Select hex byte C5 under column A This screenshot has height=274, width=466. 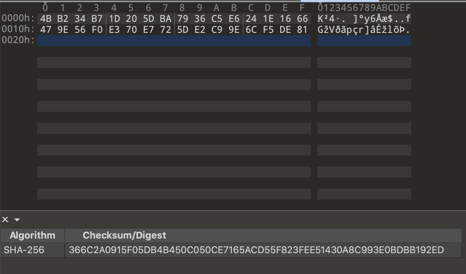coord(217,19)
